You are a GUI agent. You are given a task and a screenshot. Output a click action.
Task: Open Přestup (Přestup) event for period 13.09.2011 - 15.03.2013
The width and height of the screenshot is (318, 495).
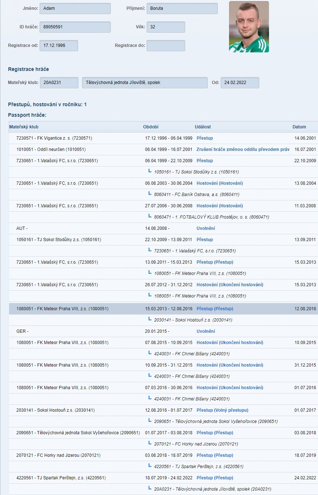(x=215, y=262)
